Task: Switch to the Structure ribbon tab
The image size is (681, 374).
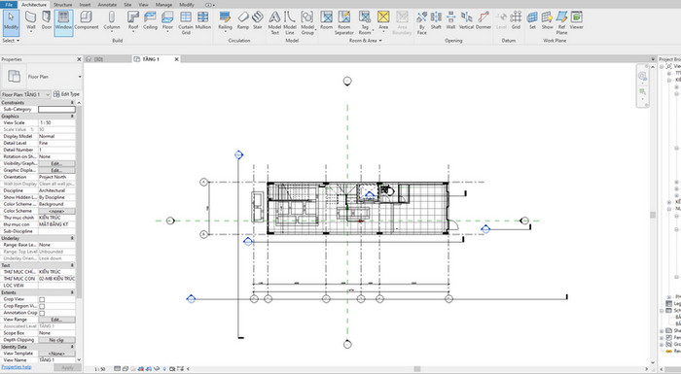Action: (x=63, y=4)
